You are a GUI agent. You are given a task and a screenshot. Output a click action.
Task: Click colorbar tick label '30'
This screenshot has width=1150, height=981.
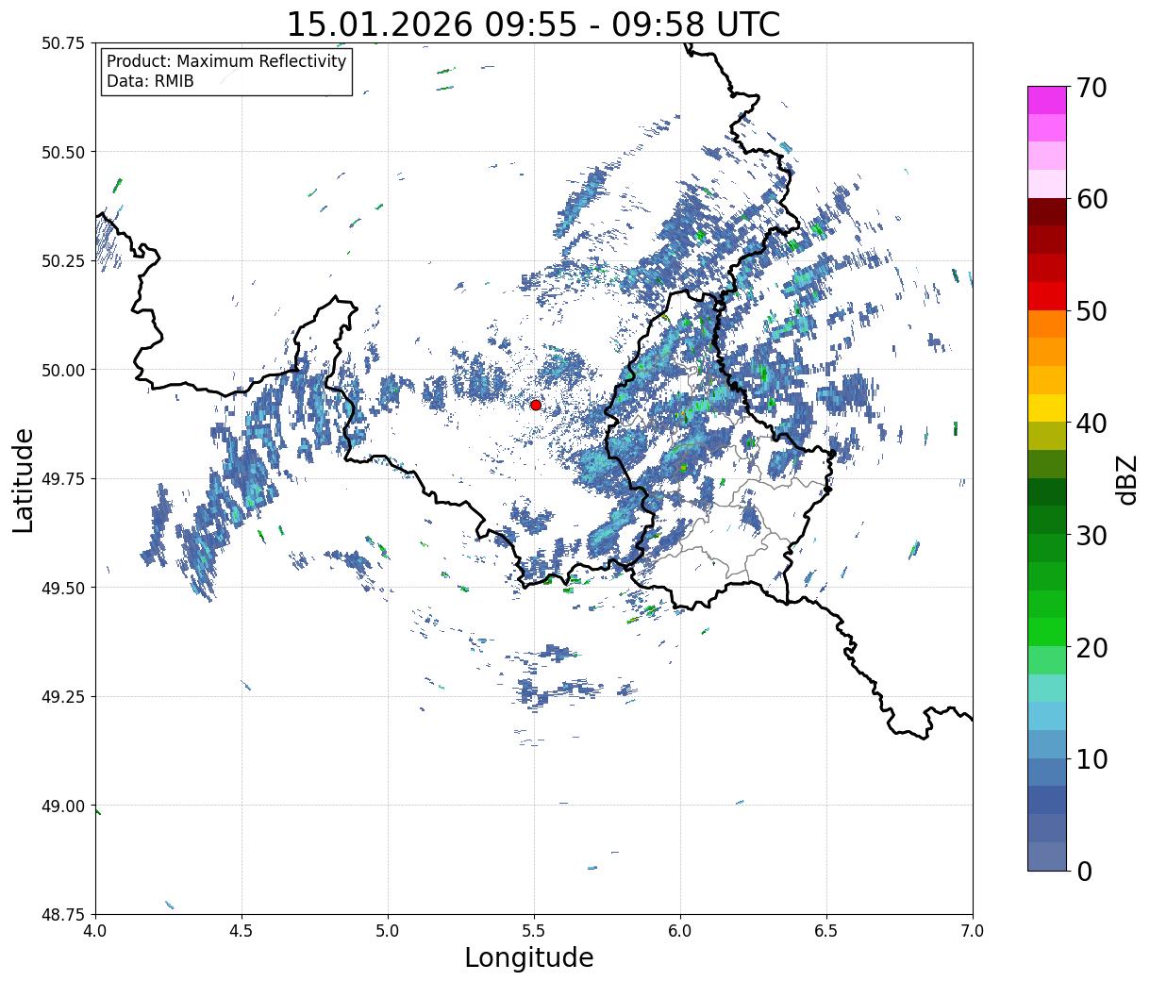click(1092, 535)
